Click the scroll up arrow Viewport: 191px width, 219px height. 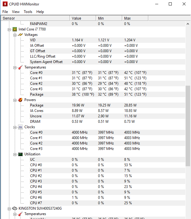(x=188, y=24)
